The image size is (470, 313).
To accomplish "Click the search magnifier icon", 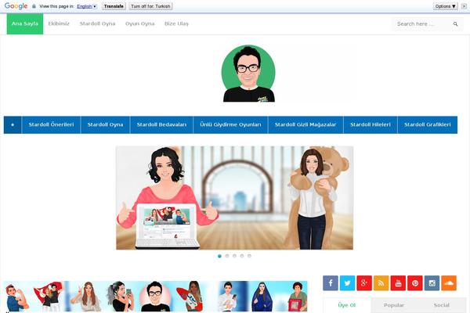I will (456, 24).
